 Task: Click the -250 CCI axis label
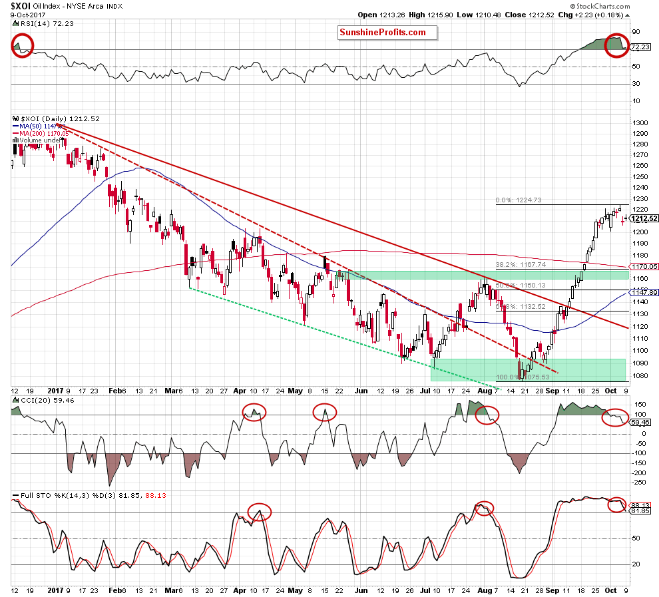click(x=639, y=483)
